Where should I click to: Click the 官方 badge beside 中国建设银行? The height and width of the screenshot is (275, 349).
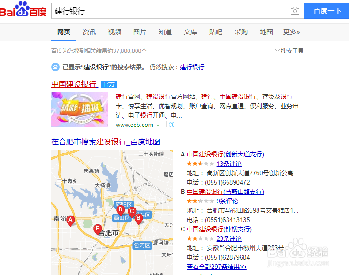coord(109,84)
